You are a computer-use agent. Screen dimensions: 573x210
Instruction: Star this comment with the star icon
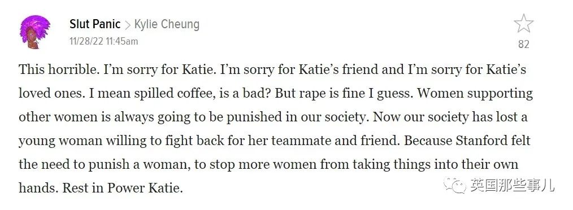(523, 24)
